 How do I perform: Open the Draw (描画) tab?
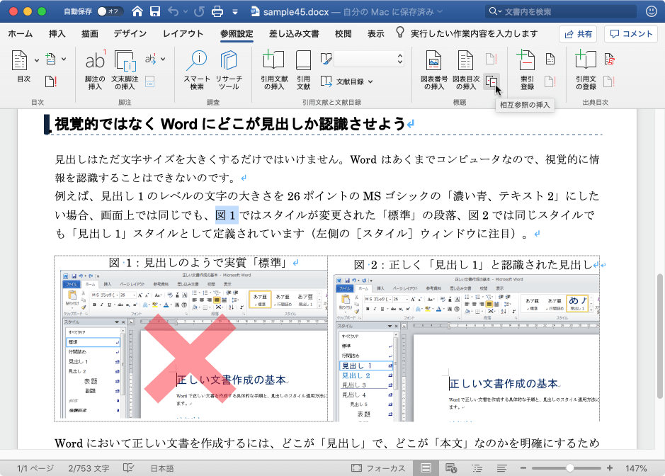coord(90,33)
